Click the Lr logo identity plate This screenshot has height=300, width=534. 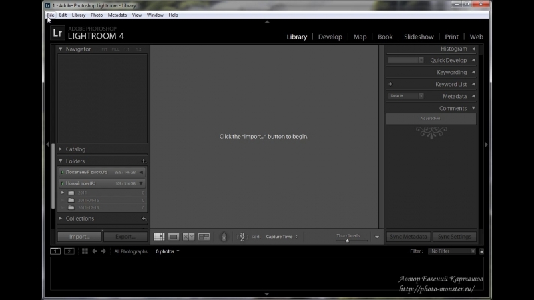coord(57,33)
